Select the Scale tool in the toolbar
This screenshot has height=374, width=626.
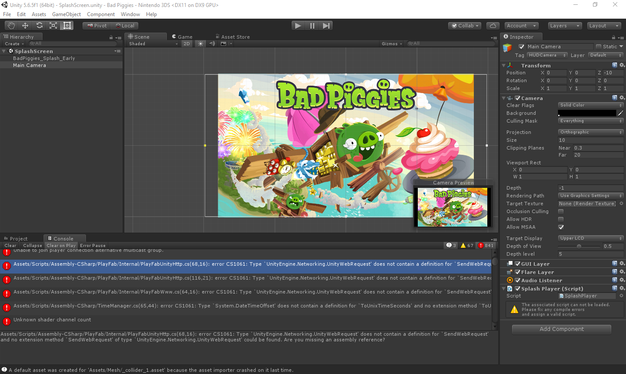click(53, 26)
